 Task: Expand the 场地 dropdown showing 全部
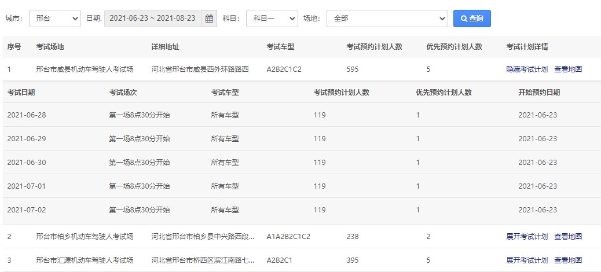coord(387,19)
